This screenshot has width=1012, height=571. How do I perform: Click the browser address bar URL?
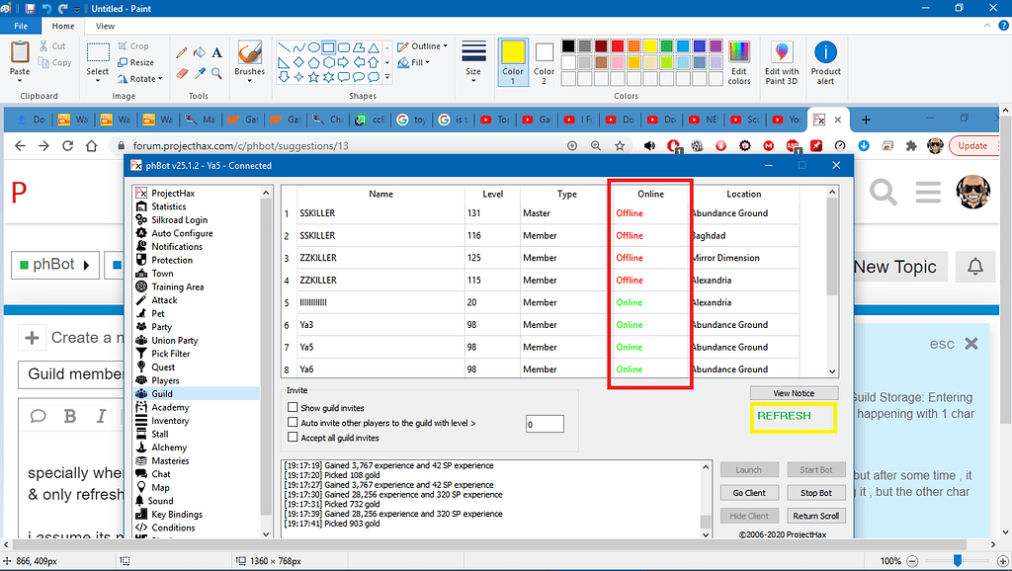241,146
